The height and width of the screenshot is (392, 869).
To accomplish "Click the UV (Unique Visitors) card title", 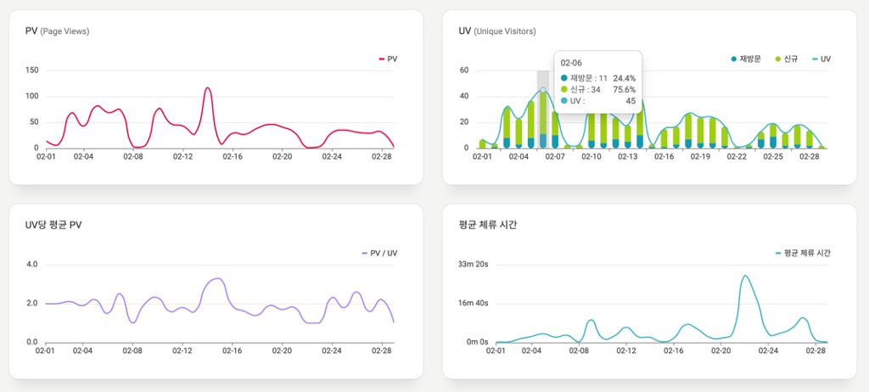I will pos(497,31).
